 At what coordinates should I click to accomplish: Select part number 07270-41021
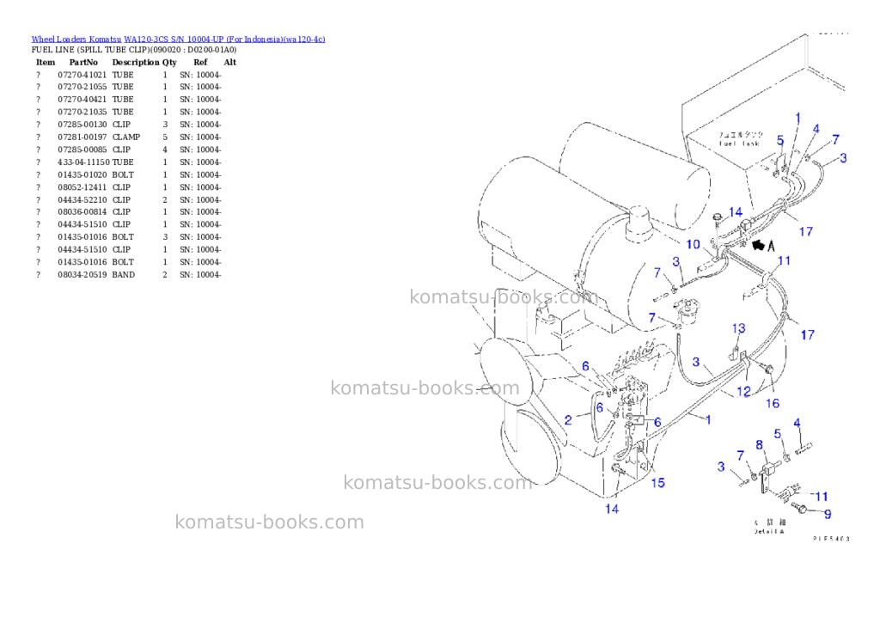82,75
